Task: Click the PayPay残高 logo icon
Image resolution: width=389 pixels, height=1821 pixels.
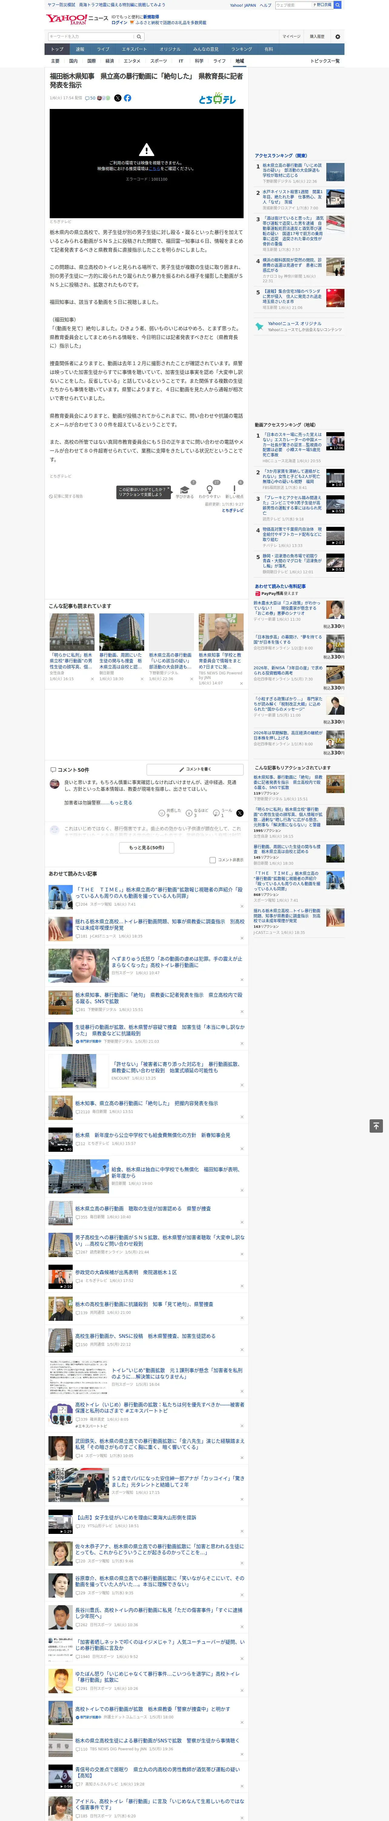Action: pyautogui.click(x=258, y=594)
